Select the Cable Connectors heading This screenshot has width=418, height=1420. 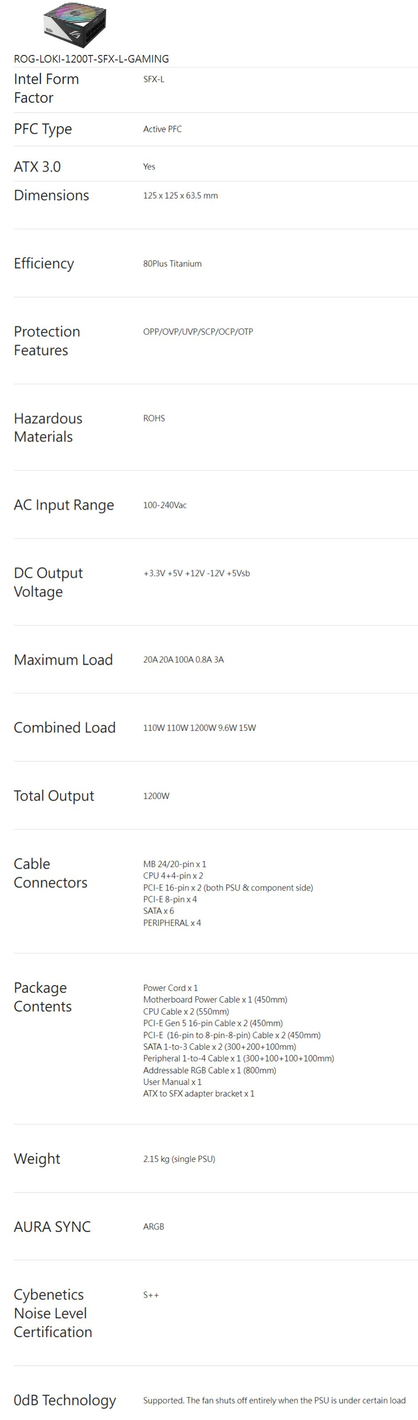50,873
